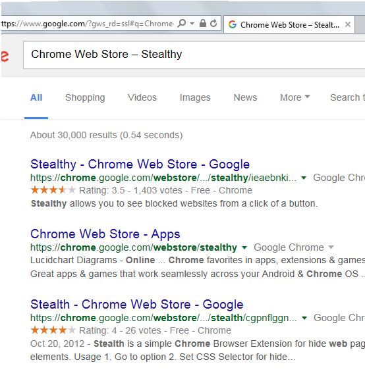Expand options arrow beside the webstore/stealthy URL

(x=244, y=247)
